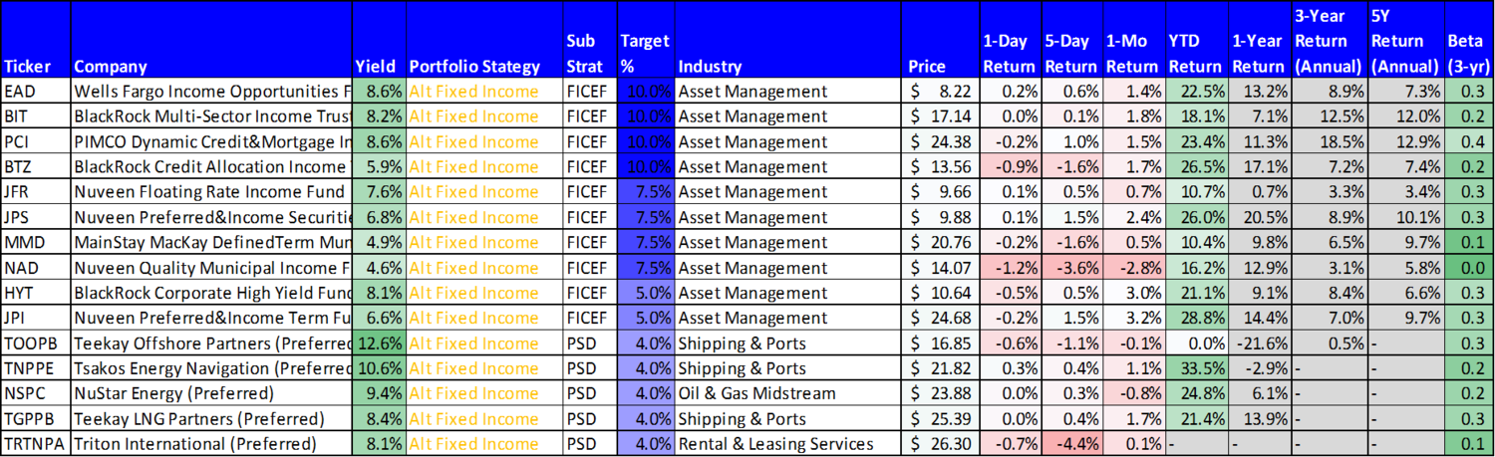Image resolution: width=1495 pixels, height=457 pixels.
Task: Click the 33.5% YTD return for TNPPE
Action: pos(1196,368)
